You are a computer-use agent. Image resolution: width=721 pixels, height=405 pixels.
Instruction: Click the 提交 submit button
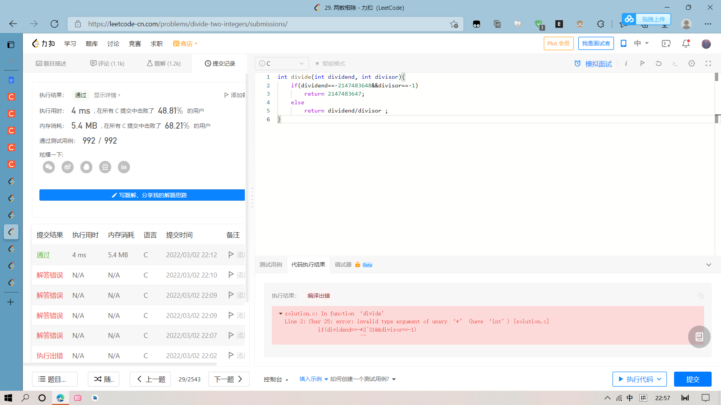(693, 379)
